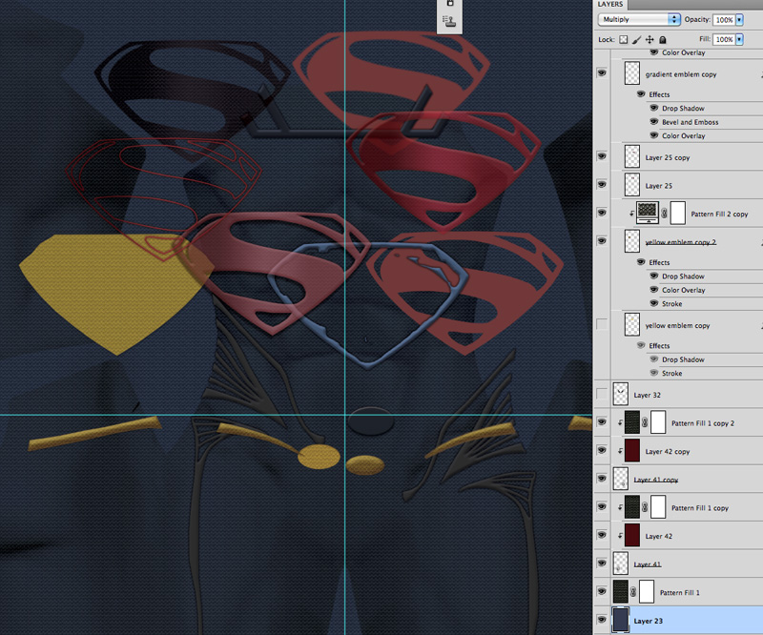Viewport: 763px width, 635px height.
Task: Toggle visibility of Layer 25
Action: coord(602,184)
